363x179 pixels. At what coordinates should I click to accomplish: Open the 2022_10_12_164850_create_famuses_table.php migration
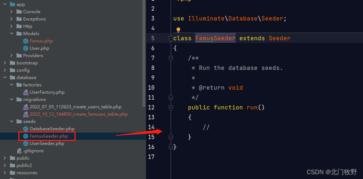tap(79, 114)
